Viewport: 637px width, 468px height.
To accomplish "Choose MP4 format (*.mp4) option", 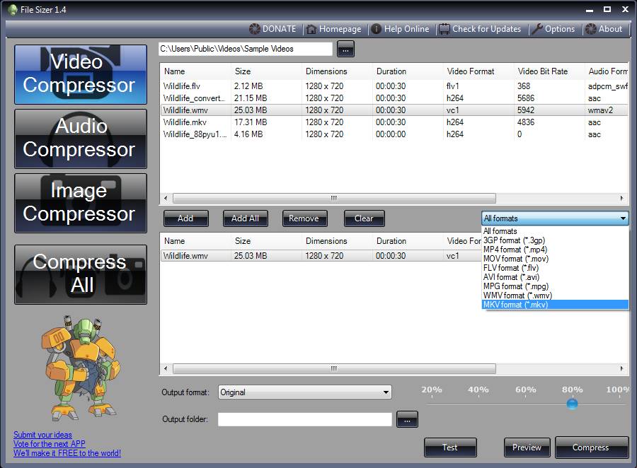I will point(555,250).
